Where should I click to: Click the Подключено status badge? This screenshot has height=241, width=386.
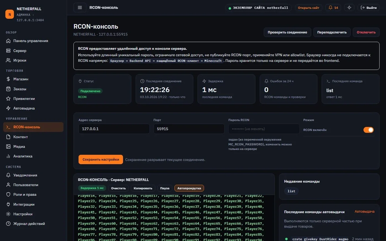[x=90, y=91]
